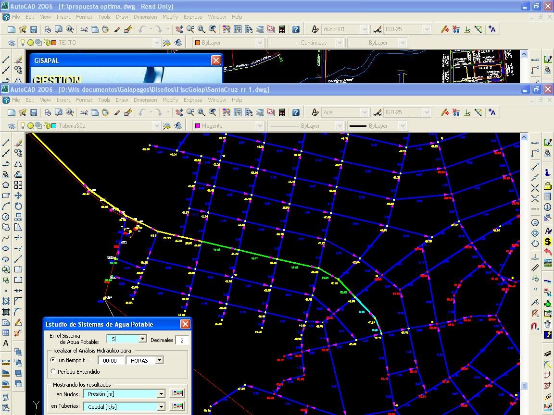Expand the 'en Nudos' Presión [m] dropdown
The image size is (554, 415).
click(x=161, y=394)
